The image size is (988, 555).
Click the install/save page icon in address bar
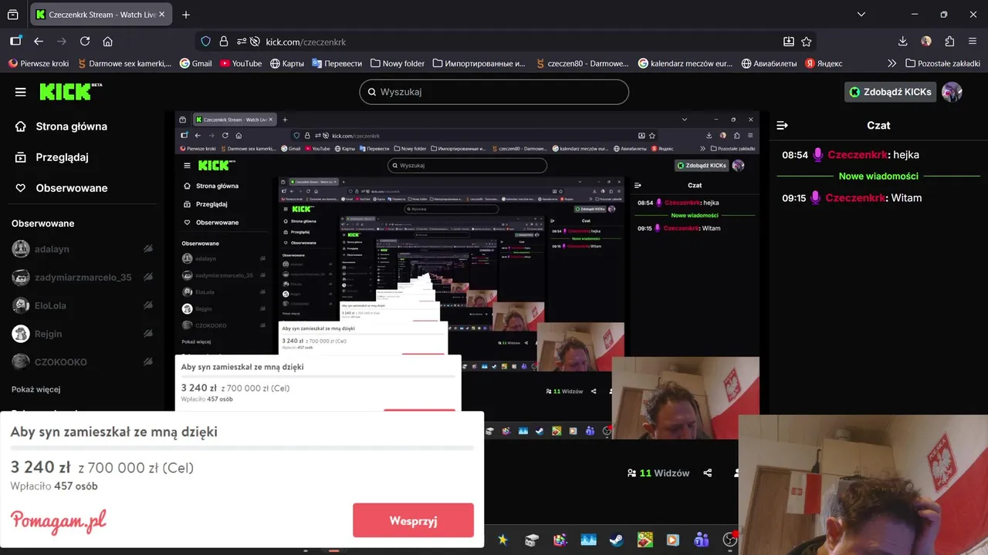click(788, 42)
